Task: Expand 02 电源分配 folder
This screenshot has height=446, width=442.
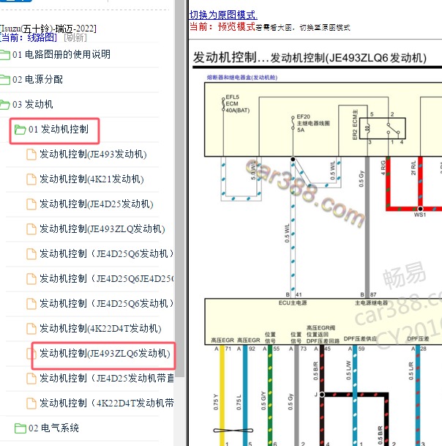Action: [37, 79]
